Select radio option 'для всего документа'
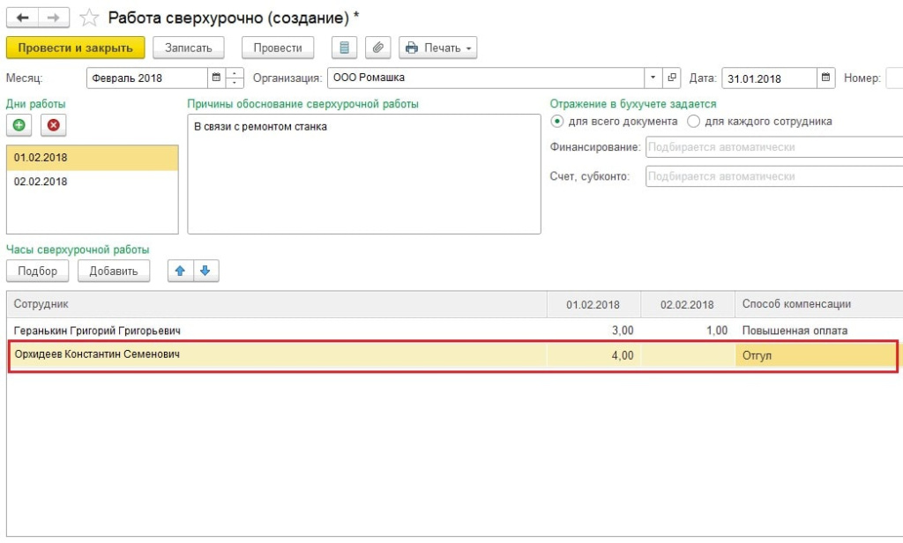Image resolution: width=903 pixels, height=543 pixels. (x=556, y=122)
